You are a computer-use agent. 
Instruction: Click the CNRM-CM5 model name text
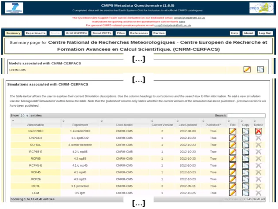17,70
